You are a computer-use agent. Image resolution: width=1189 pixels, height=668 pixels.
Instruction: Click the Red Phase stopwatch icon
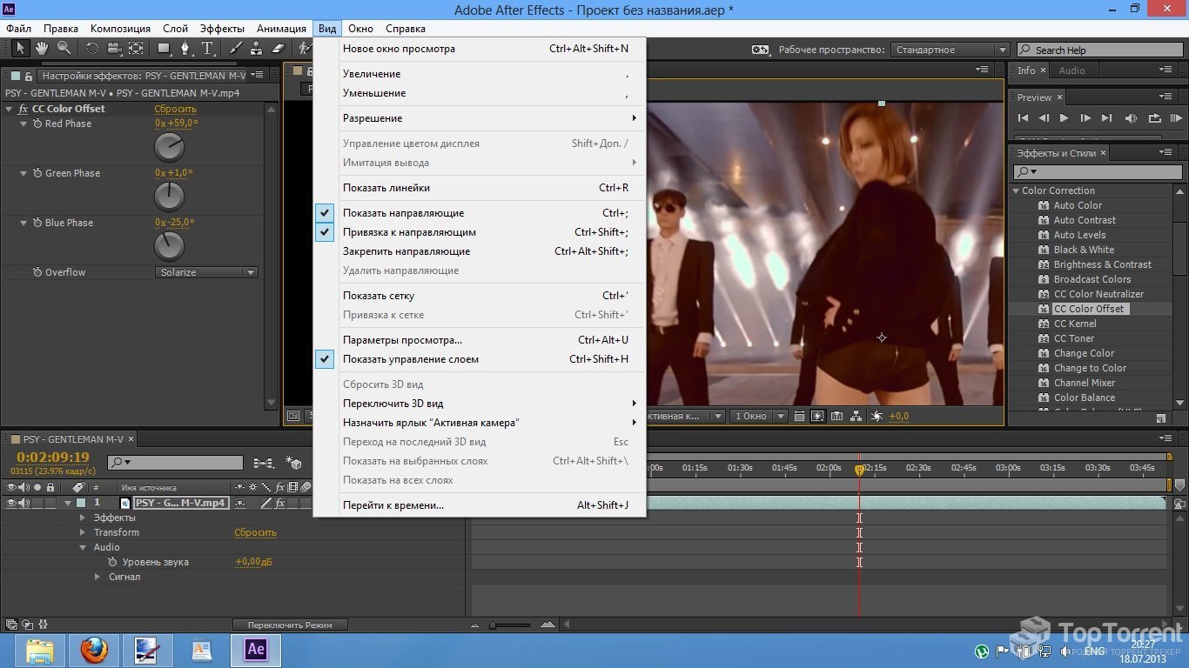click(x=37, y=124)
